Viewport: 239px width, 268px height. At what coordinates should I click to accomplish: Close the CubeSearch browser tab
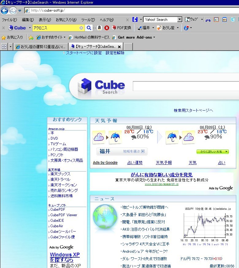click(119, 47)
